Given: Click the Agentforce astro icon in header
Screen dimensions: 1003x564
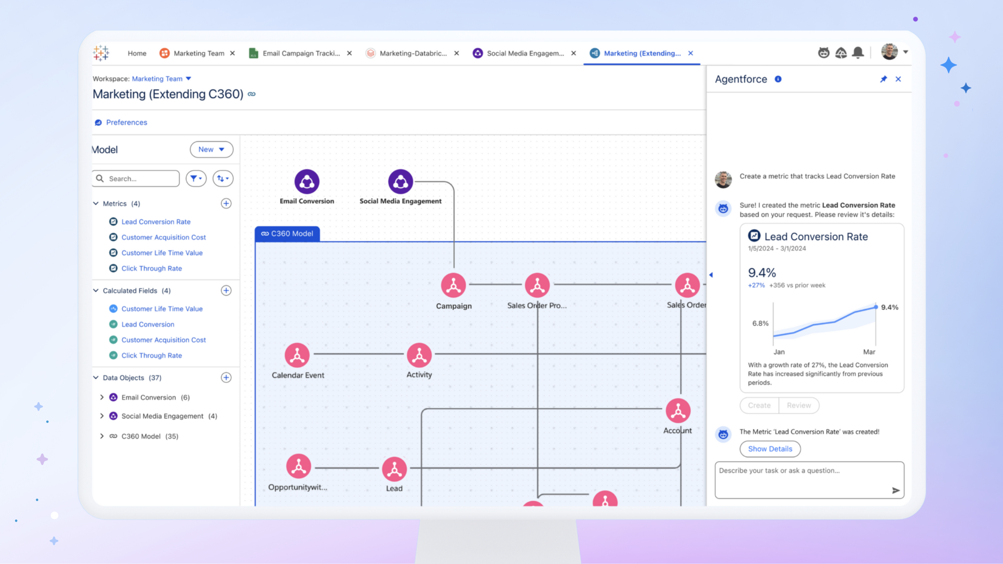Looking at the screenshot, I should coord(824,53).
